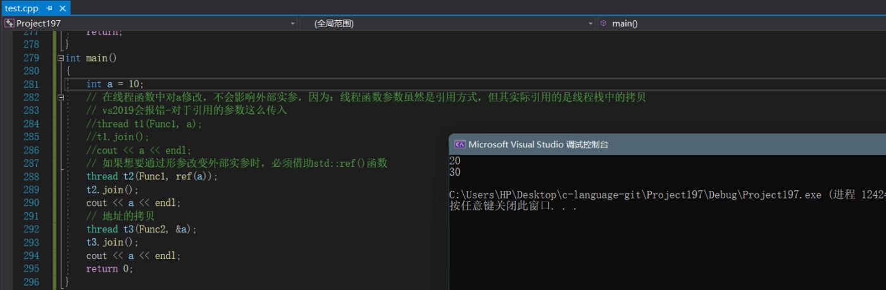The image size is (886, 290).
Task: Click the 'return 0;' statement
Action: coord(109,269)
